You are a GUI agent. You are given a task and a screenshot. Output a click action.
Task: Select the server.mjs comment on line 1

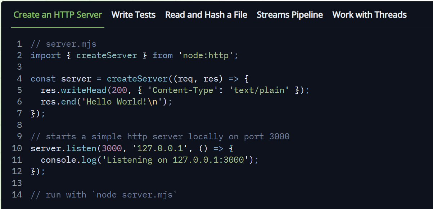[63, 43]
